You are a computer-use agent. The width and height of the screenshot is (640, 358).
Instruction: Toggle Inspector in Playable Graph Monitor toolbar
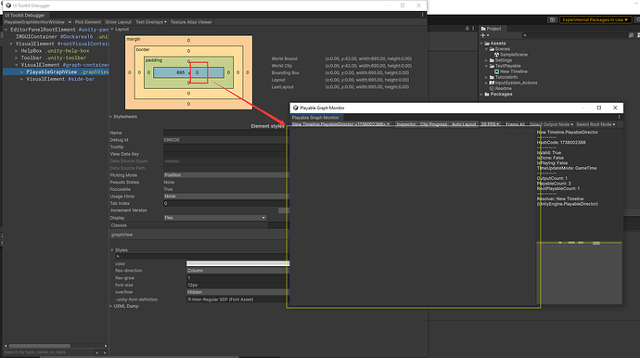[x=405, y=124]
